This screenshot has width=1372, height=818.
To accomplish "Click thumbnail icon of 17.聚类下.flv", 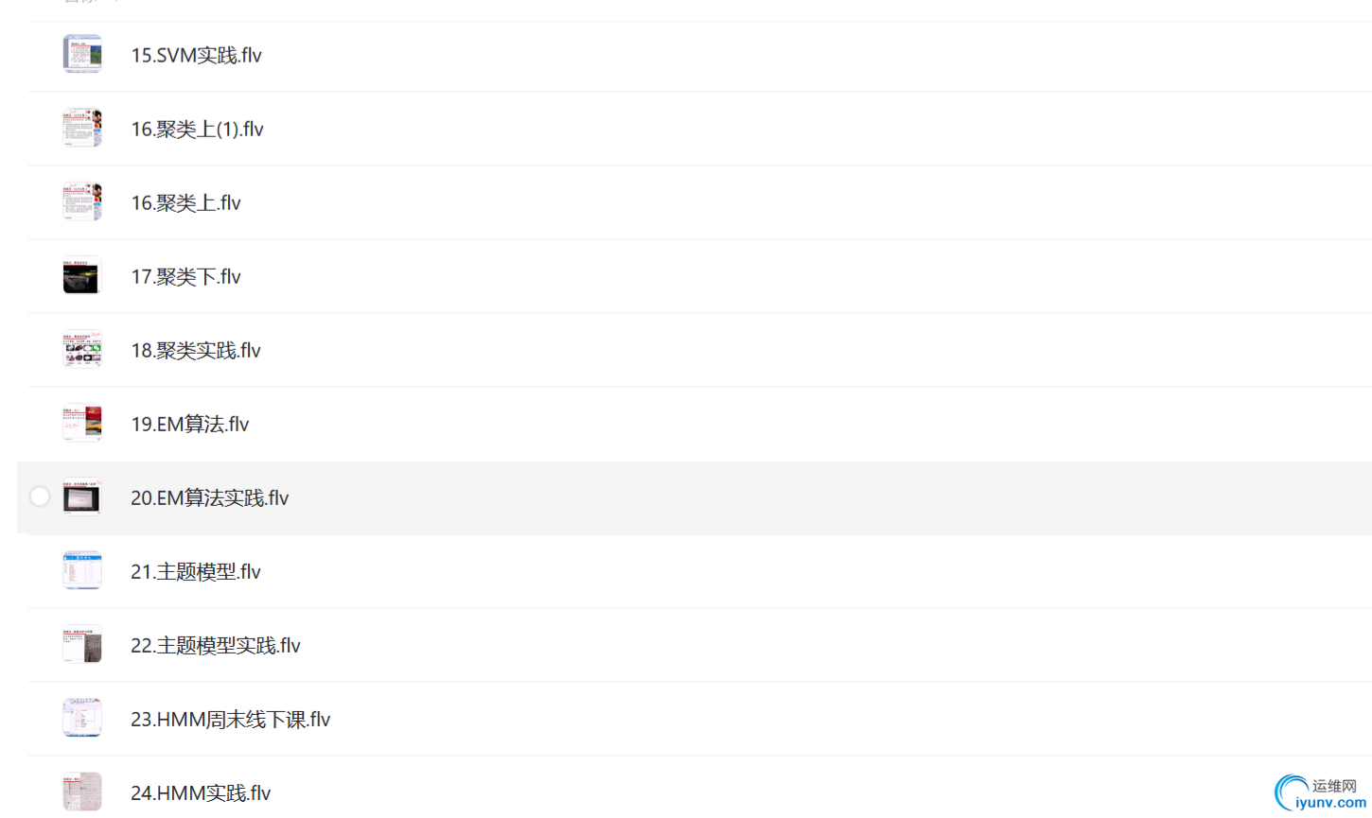I will pyautogui.click(x=82, y=275).
